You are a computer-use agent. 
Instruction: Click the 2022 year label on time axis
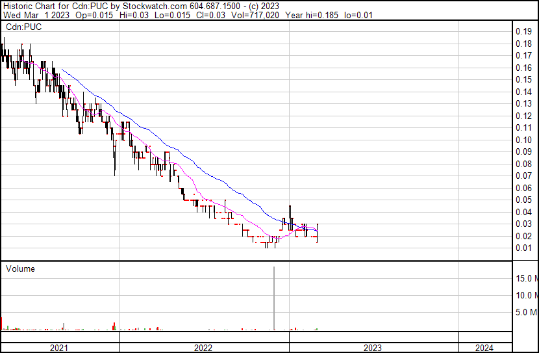pyautogui.click(x=203, y=348)
